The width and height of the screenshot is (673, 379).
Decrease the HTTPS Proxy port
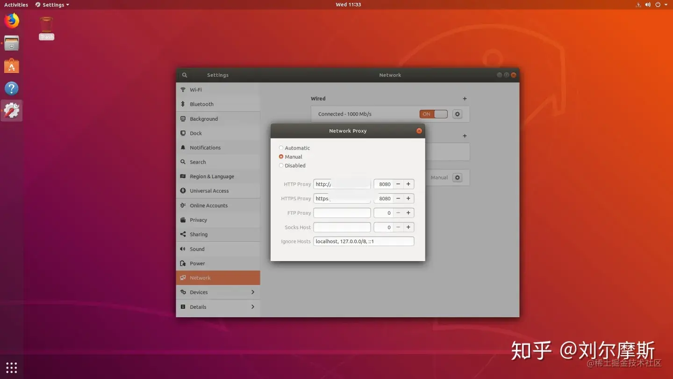coord(398,199)
